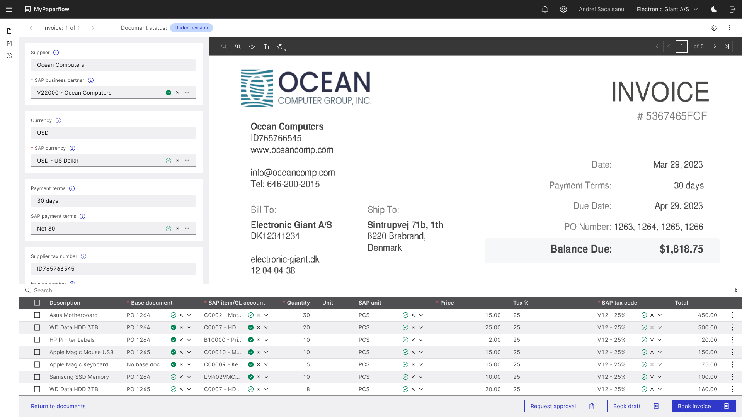The width and height of the screenshot is (742, 417).
Task: Expand SAP currency dropdown
Action: coord(187,161)
